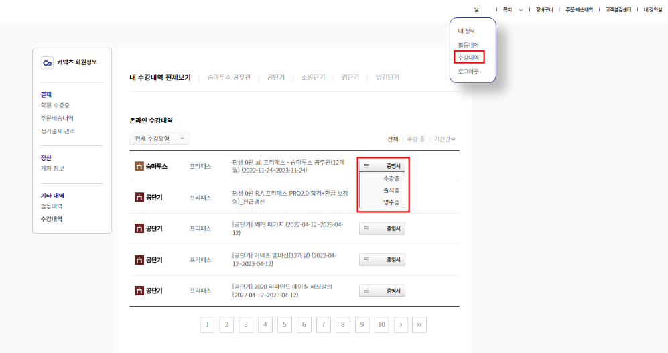Switch to the 숨마투스 공무원 tab
The height and width of the screenshot is (353, 668).
click(228, 78)
